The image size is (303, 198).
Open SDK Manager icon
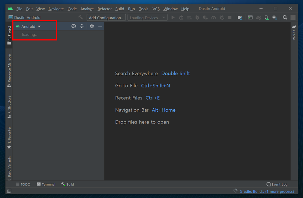pyautogui.click(x=275, y=17)
